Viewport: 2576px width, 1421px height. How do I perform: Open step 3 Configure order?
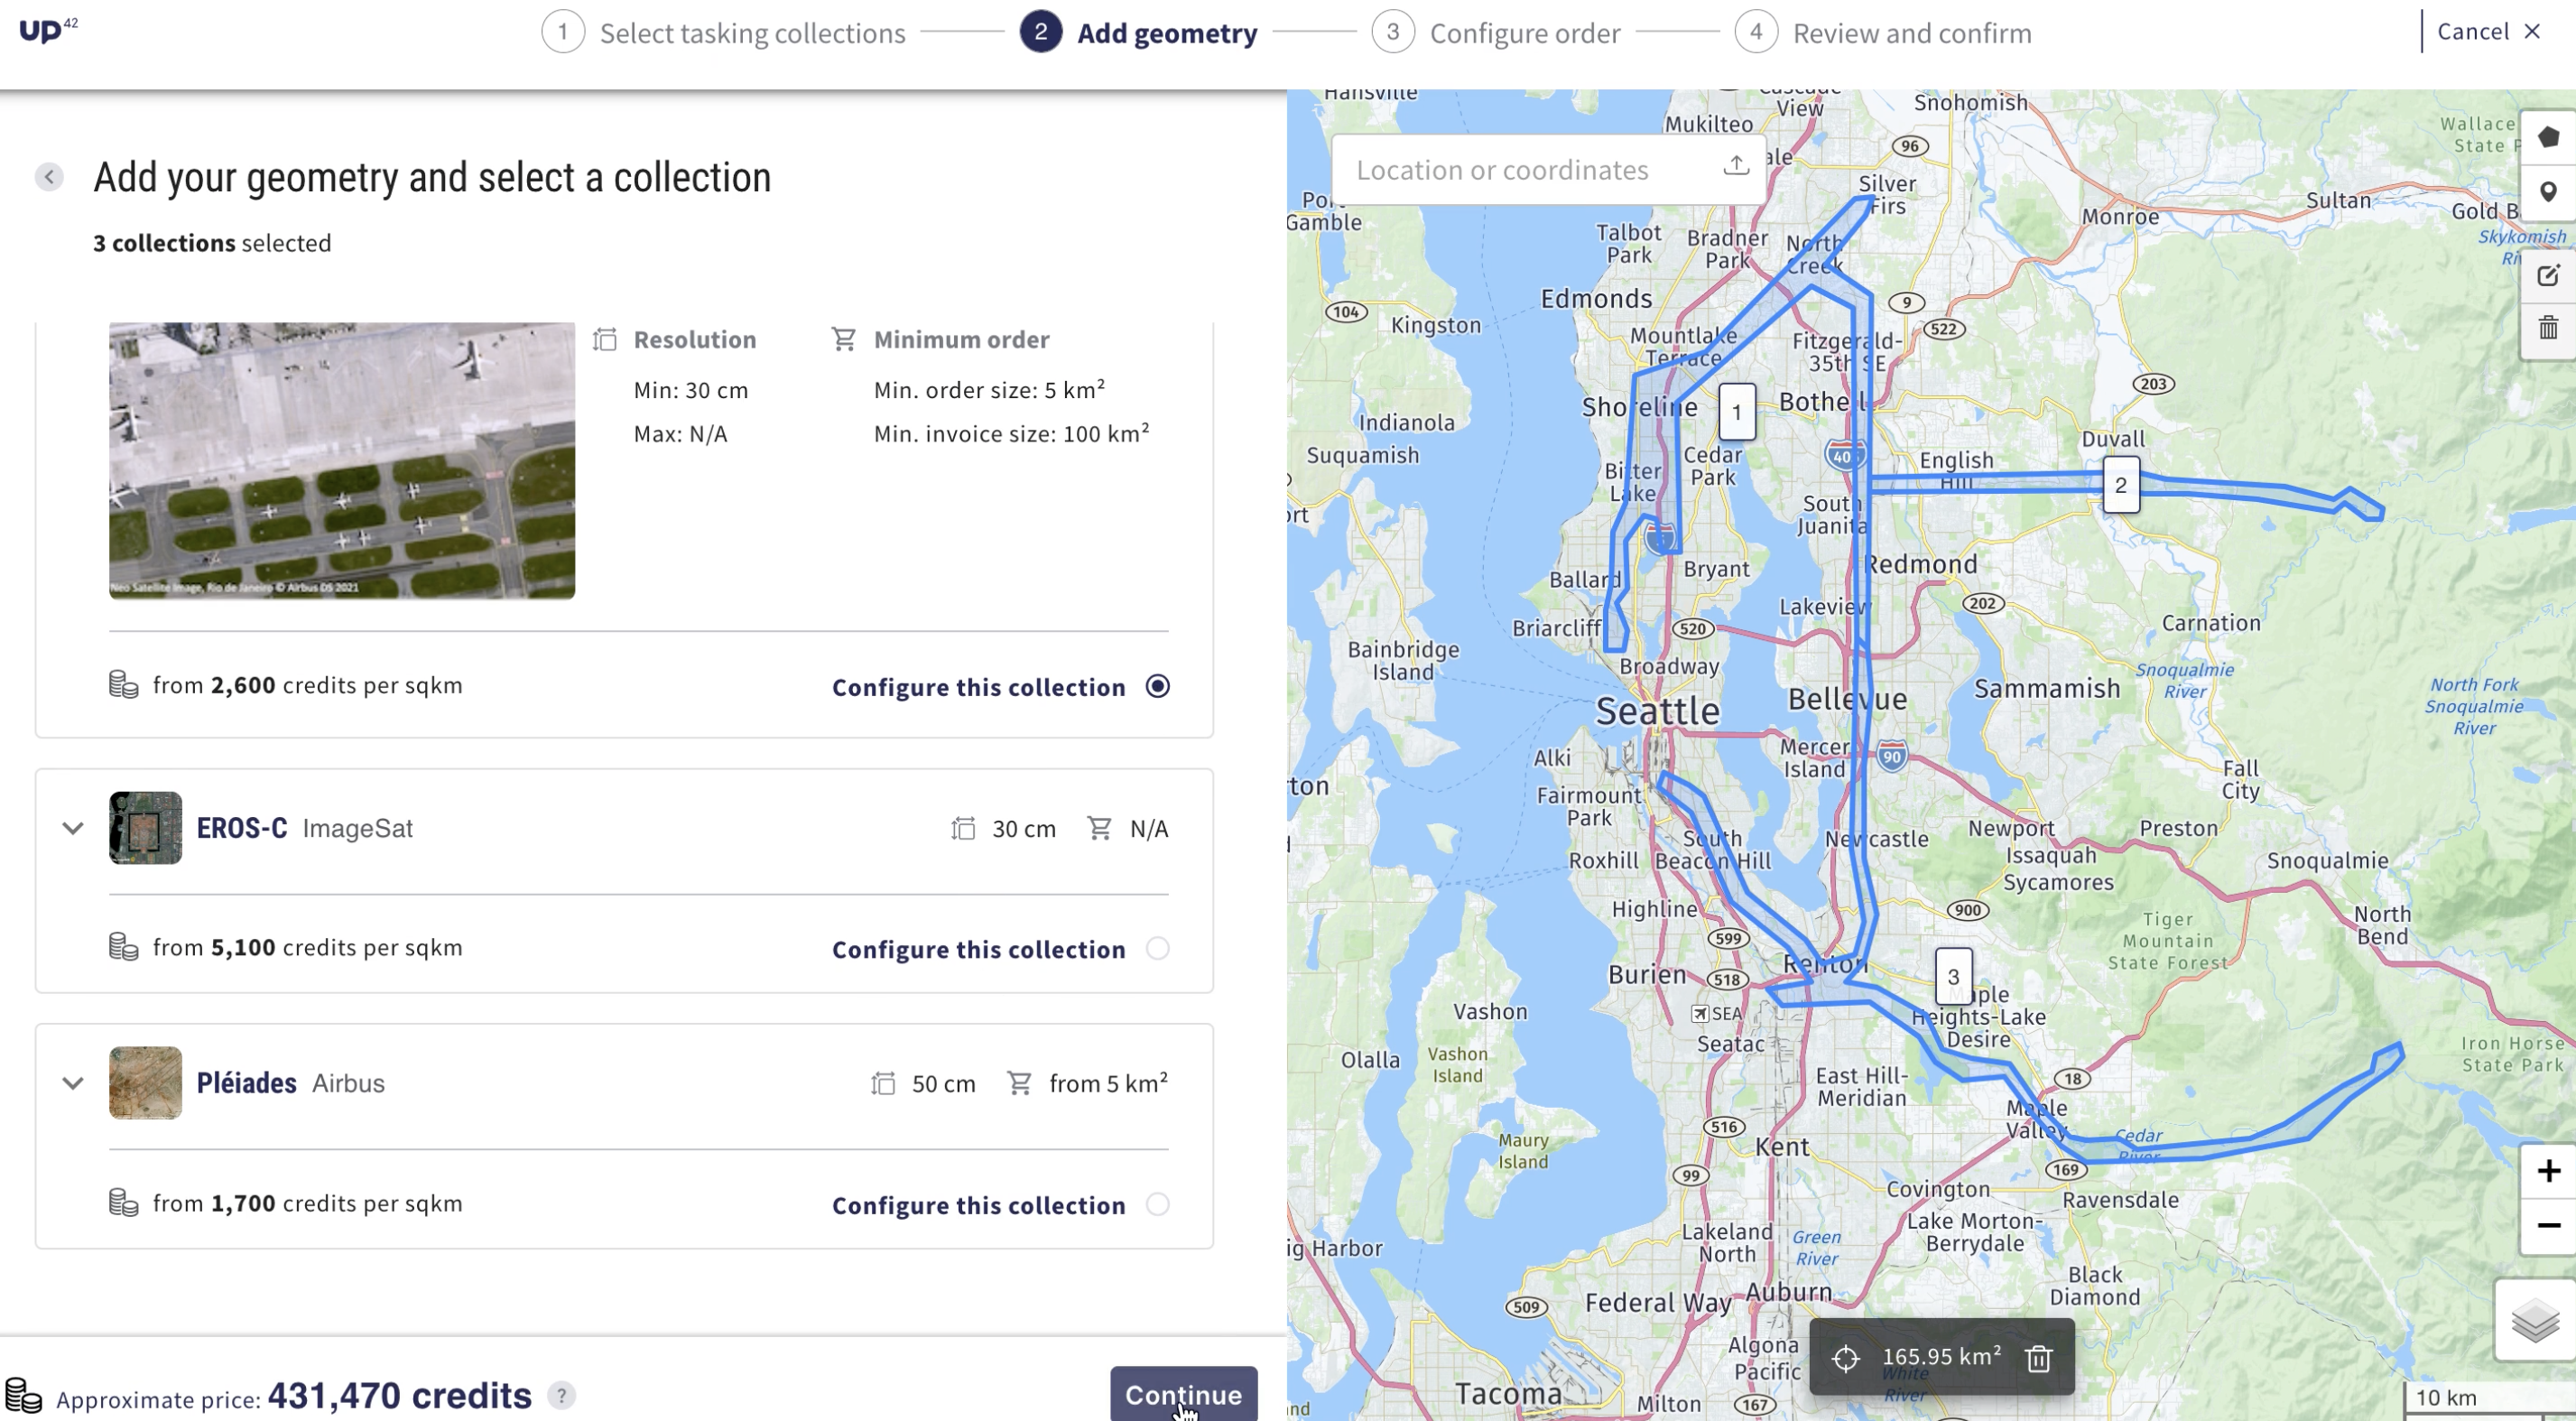click(x=1393, y=31)
